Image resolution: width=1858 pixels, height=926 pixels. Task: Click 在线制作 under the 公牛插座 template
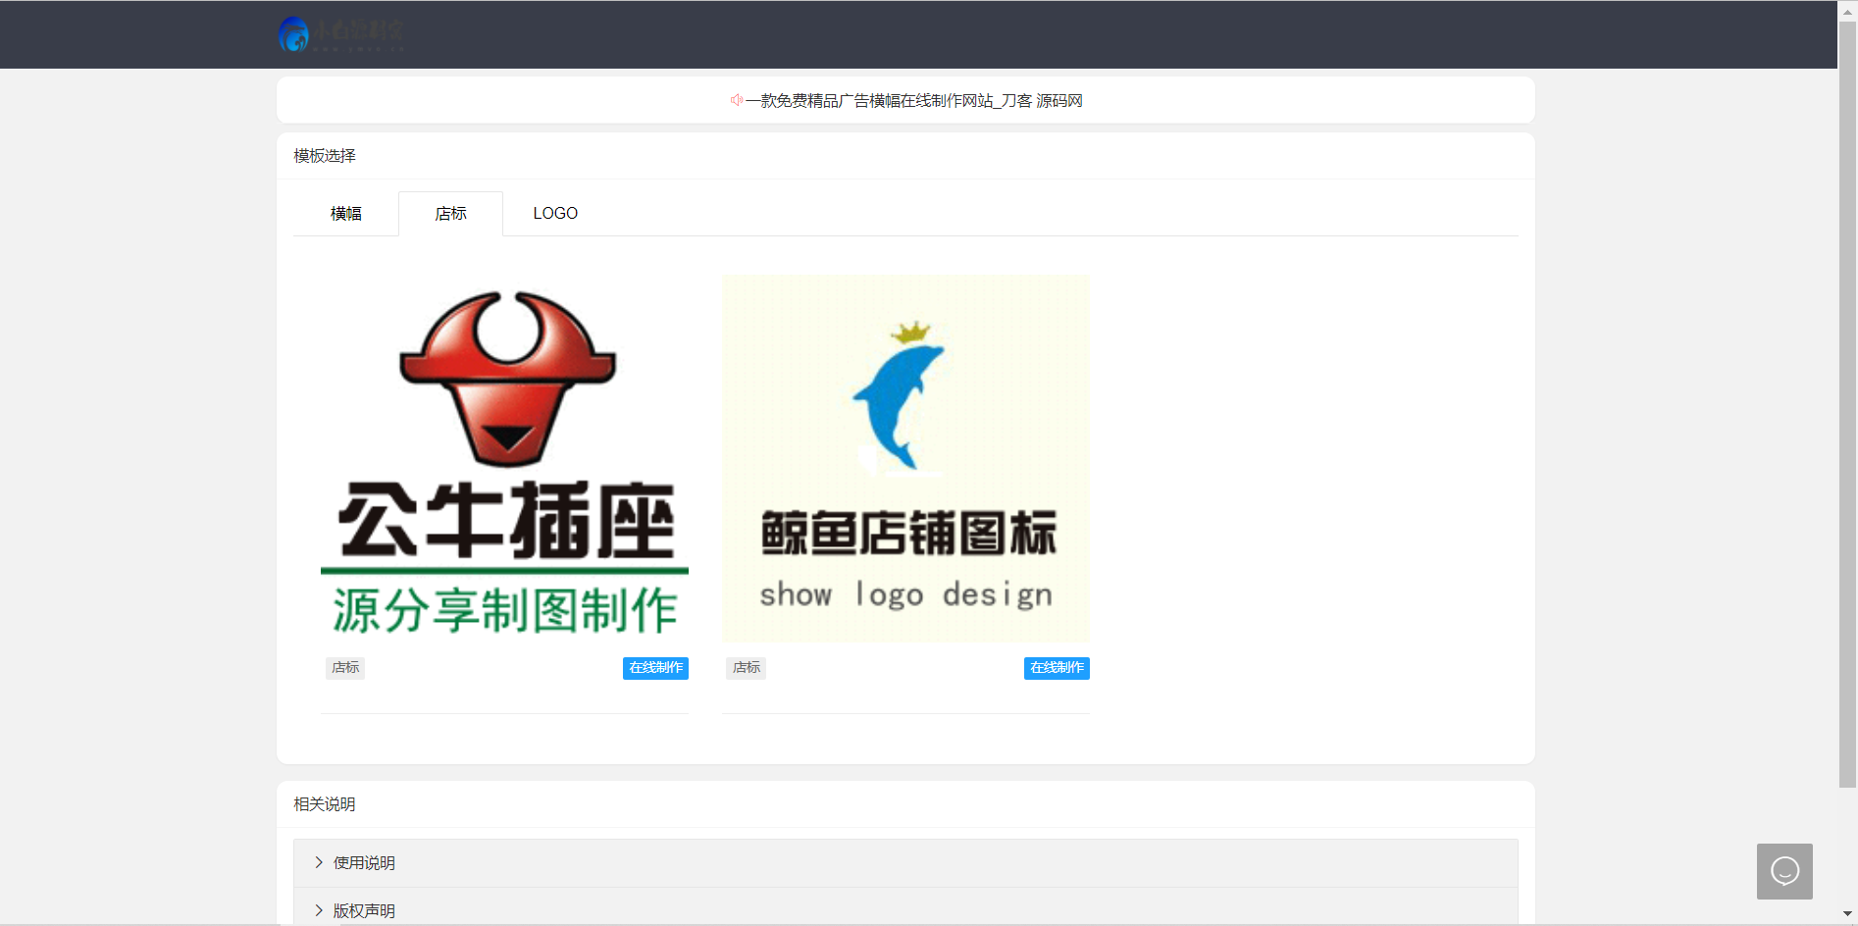(655, 668)
